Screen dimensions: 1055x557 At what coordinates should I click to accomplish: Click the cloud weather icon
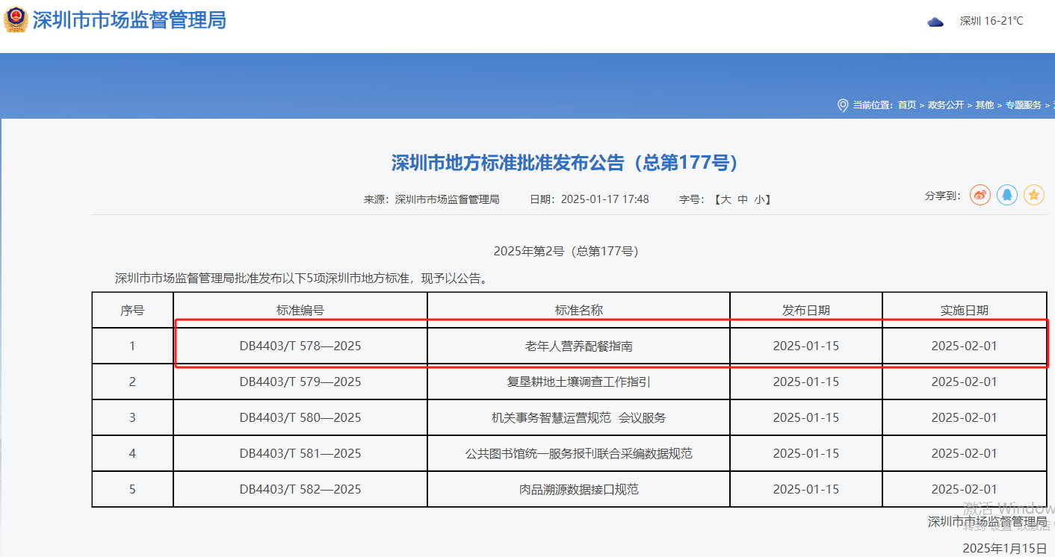935,22
